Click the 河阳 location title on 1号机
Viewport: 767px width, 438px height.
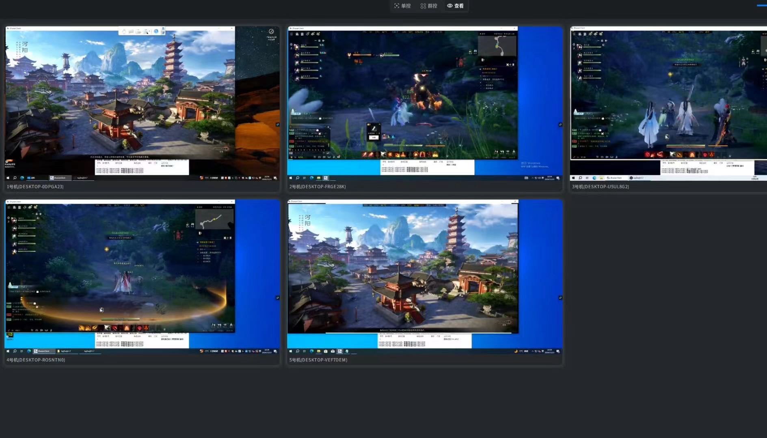tap(25, 47)
